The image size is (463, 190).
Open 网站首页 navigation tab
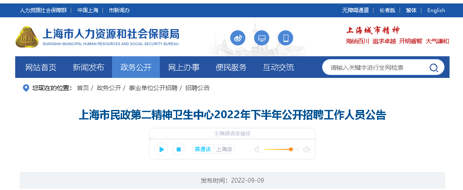[x=41, y=68]
